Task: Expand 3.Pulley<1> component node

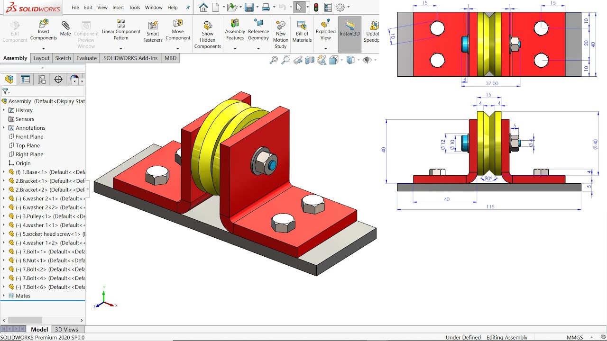Action: click(4, 216)
